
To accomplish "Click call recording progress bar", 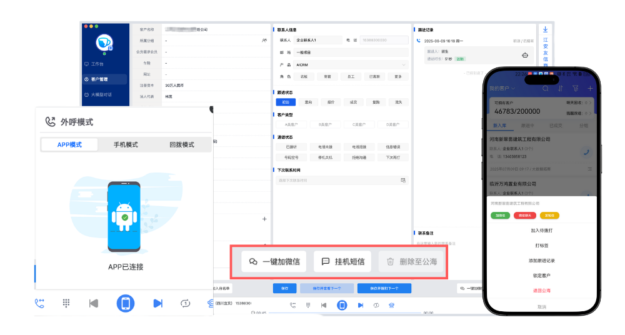I will coord(345,312).
